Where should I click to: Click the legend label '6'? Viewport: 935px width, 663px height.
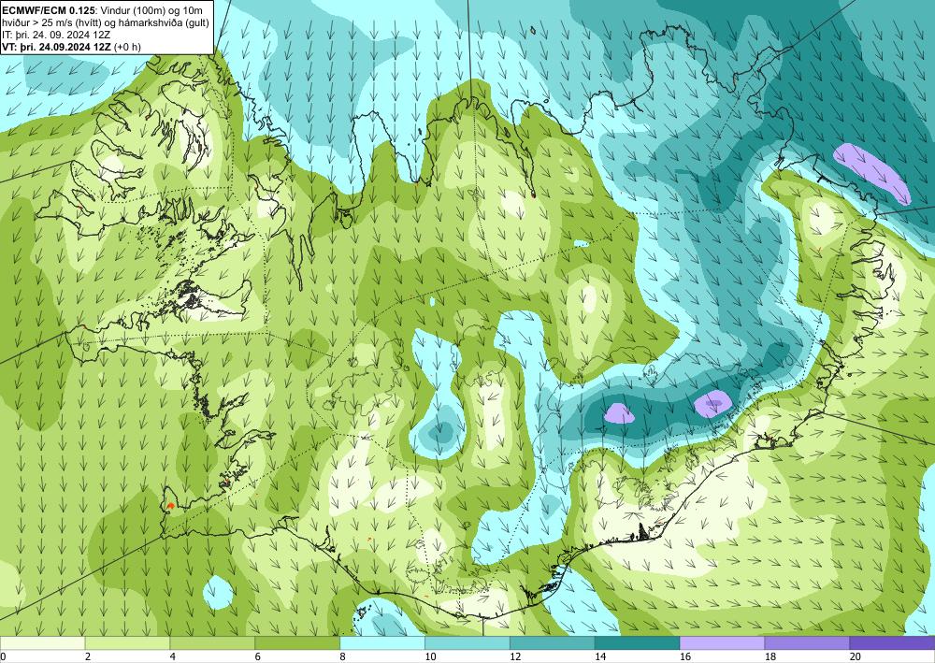click(x=258, y=656)
